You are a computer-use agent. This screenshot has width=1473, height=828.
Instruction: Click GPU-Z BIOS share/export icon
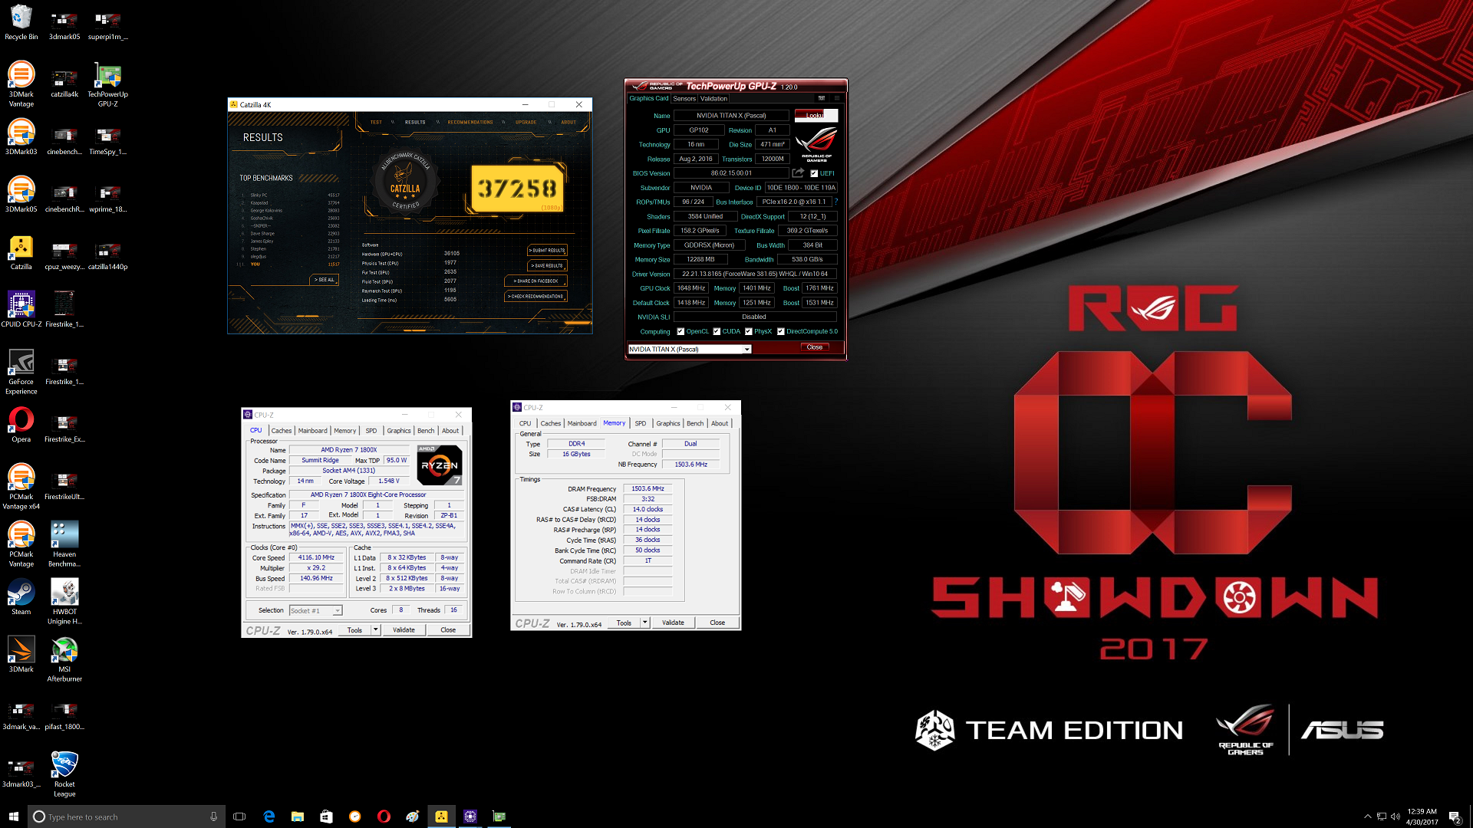click(x=798, y=173)
